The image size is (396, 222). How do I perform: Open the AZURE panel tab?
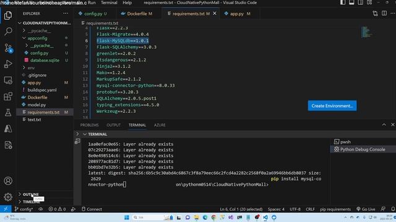point(160,125)
